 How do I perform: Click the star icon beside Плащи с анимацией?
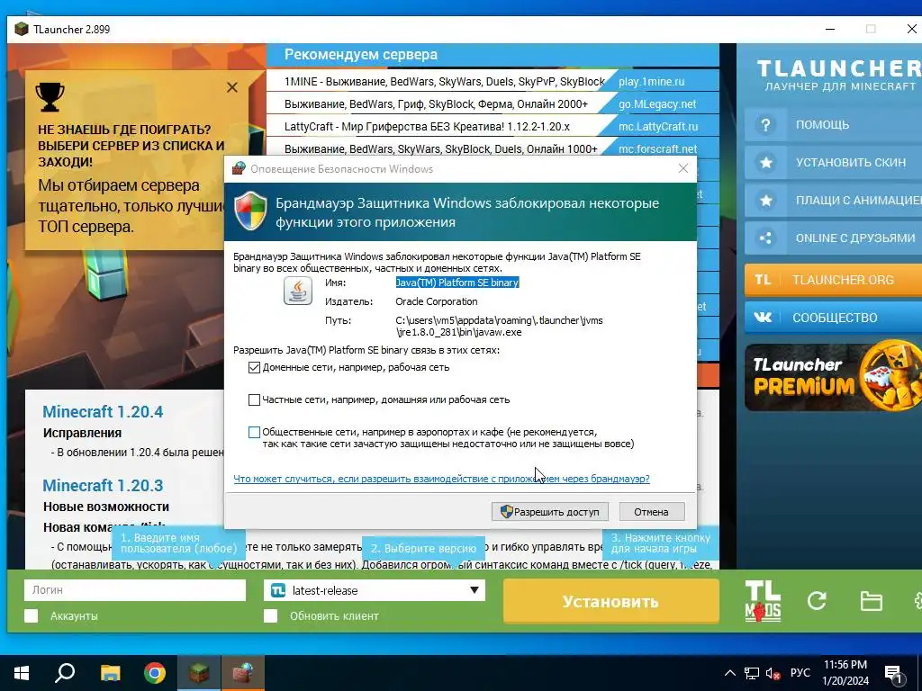[765, 201]
